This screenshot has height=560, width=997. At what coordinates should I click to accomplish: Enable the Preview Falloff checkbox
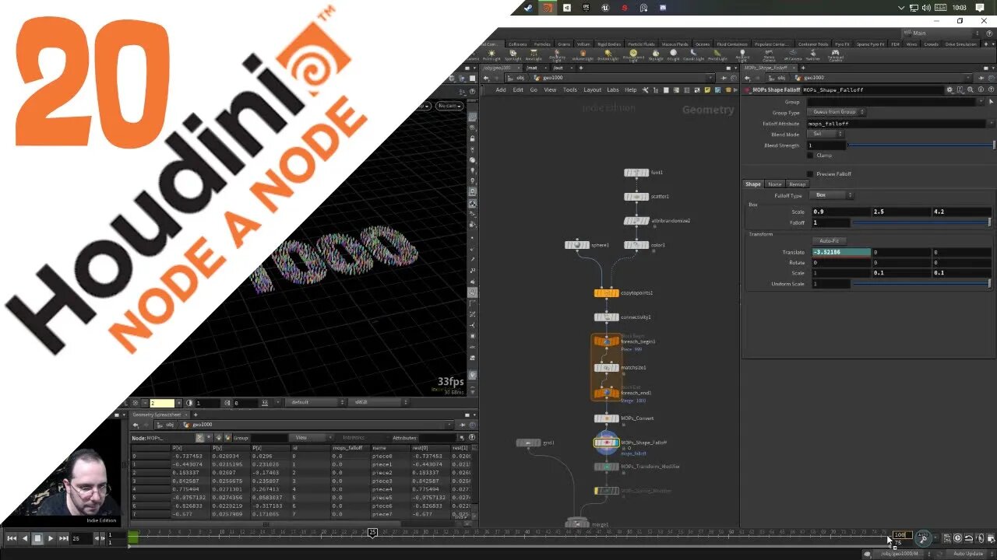pos(810,174)
